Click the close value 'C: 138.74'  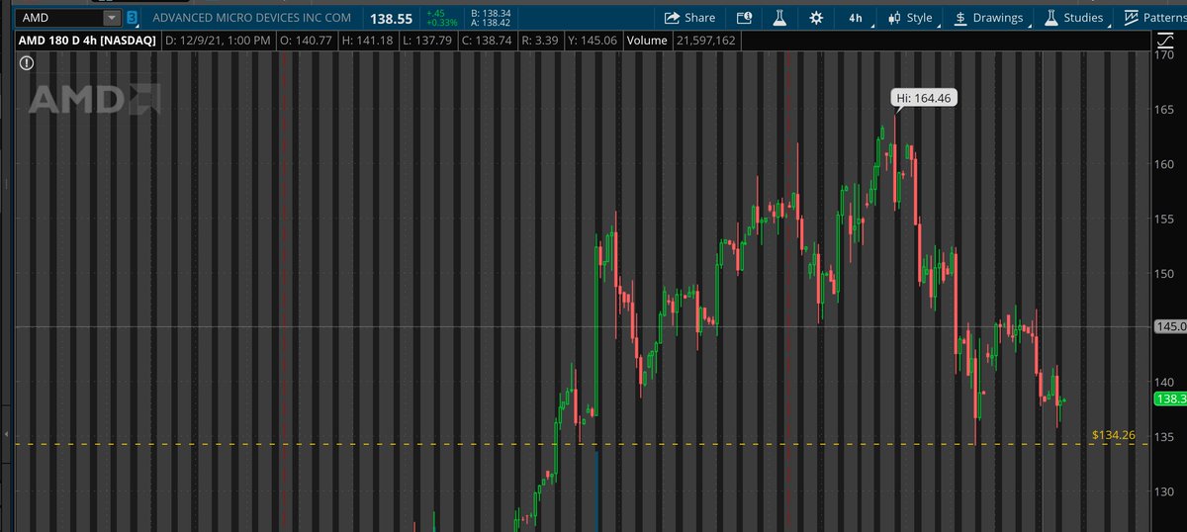[x=485, y=41]
